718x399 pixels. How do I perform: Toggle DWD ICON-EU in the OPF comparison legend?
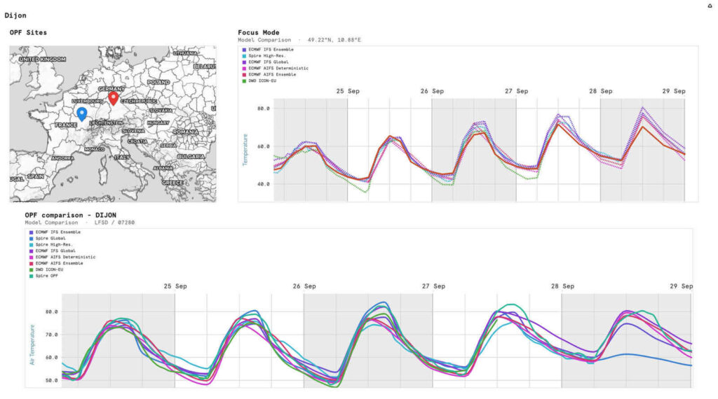coord(46,269)
